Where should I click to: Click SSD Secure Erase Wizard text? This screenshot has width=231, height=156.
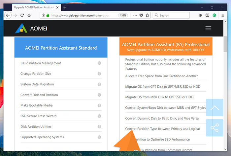coord(39,116)
